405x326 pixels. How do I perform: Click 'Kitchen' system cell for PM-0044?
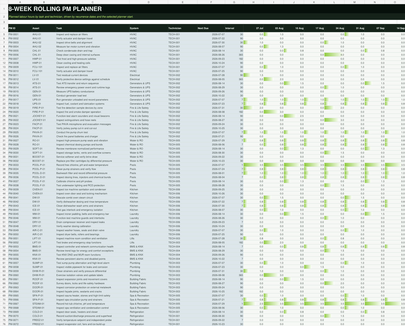click(149, 210)
